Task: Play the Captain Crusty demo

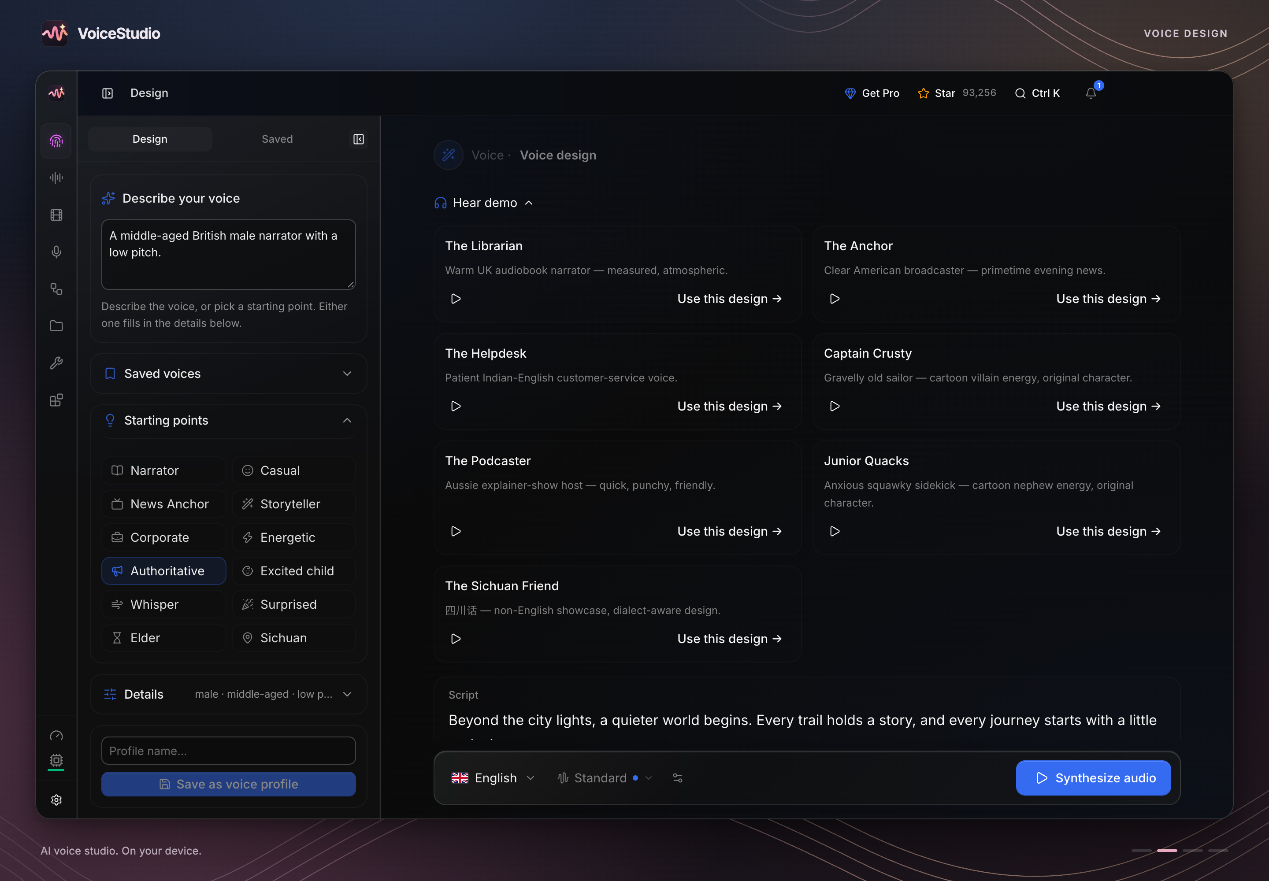Action: click(x=835, y=406)
